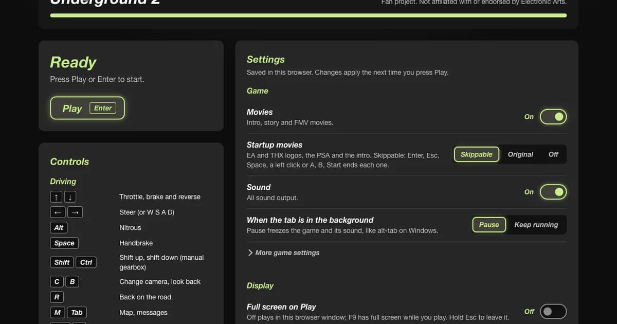Click the Tab key badge for messages

77,313
